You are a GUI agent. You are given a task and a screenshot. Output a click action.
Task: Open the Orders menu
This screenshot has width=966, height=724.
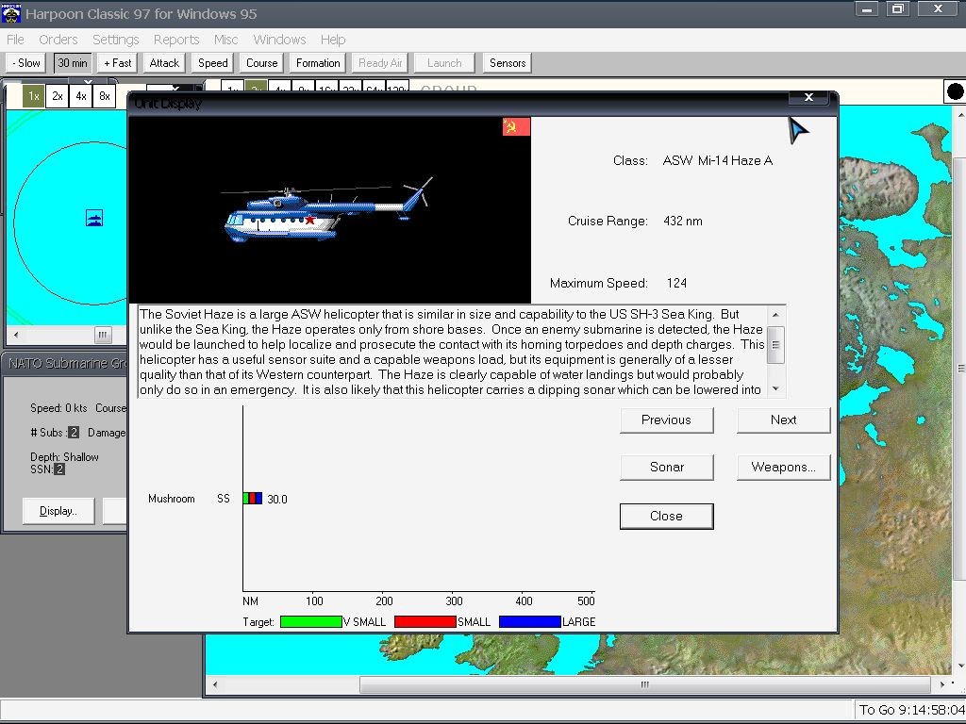[x=58, y=40]
